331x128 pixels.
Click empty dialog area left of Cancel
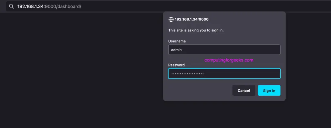(199, 91)
